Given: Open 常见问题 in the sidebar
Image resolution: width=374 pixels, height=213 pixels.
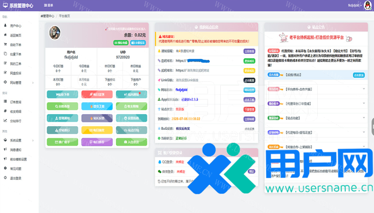Looking at the screenshot, I should pyautogui.click(x=16, y=168).
